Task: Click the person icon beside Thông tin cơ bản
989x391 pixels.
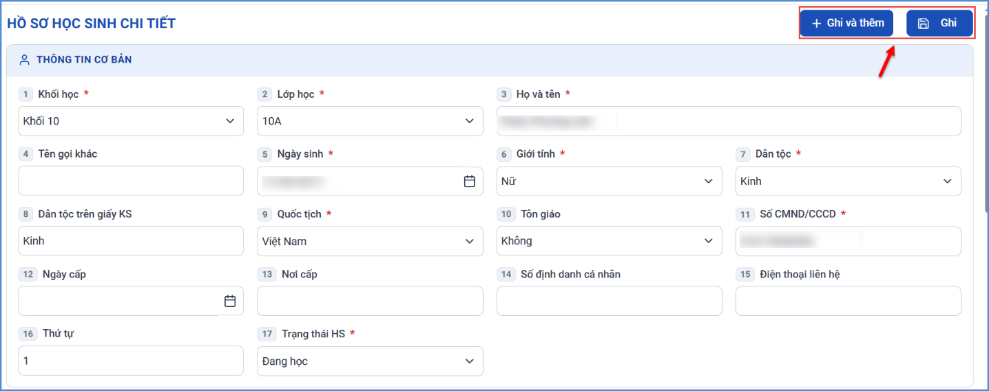Action: pos(25,60)
